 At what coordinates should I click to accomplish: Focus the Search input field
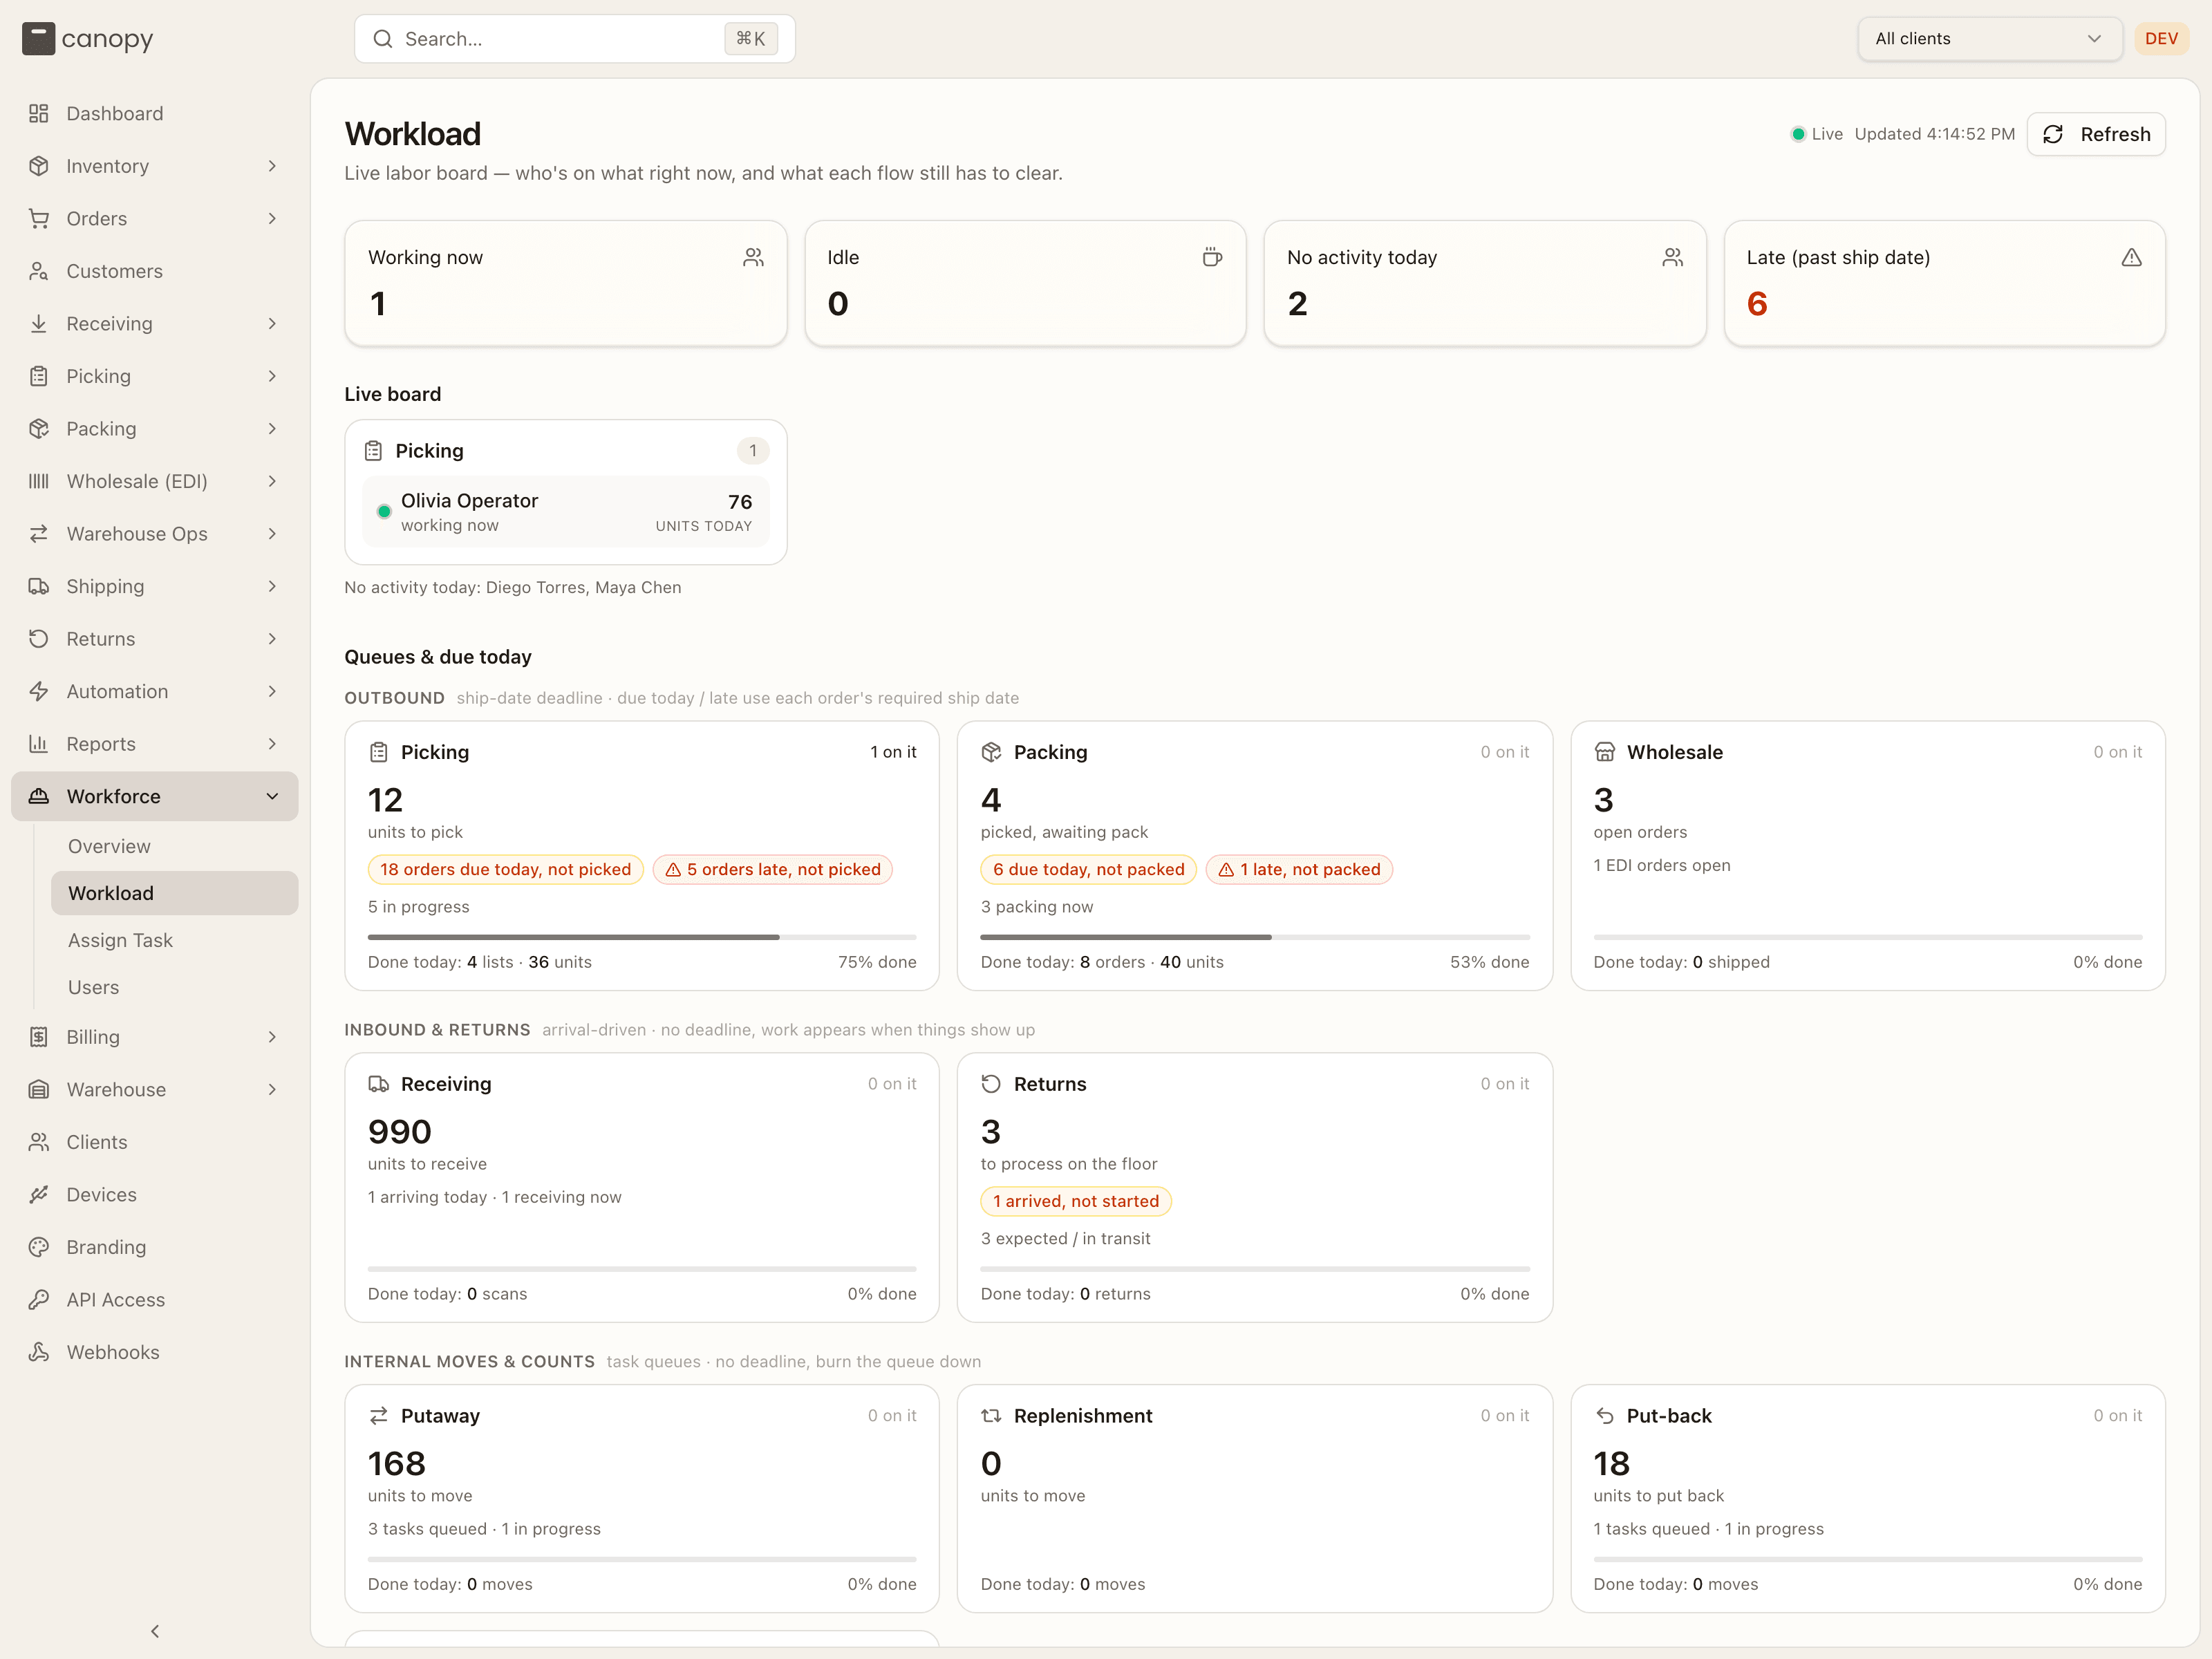(x=575, y=39)
